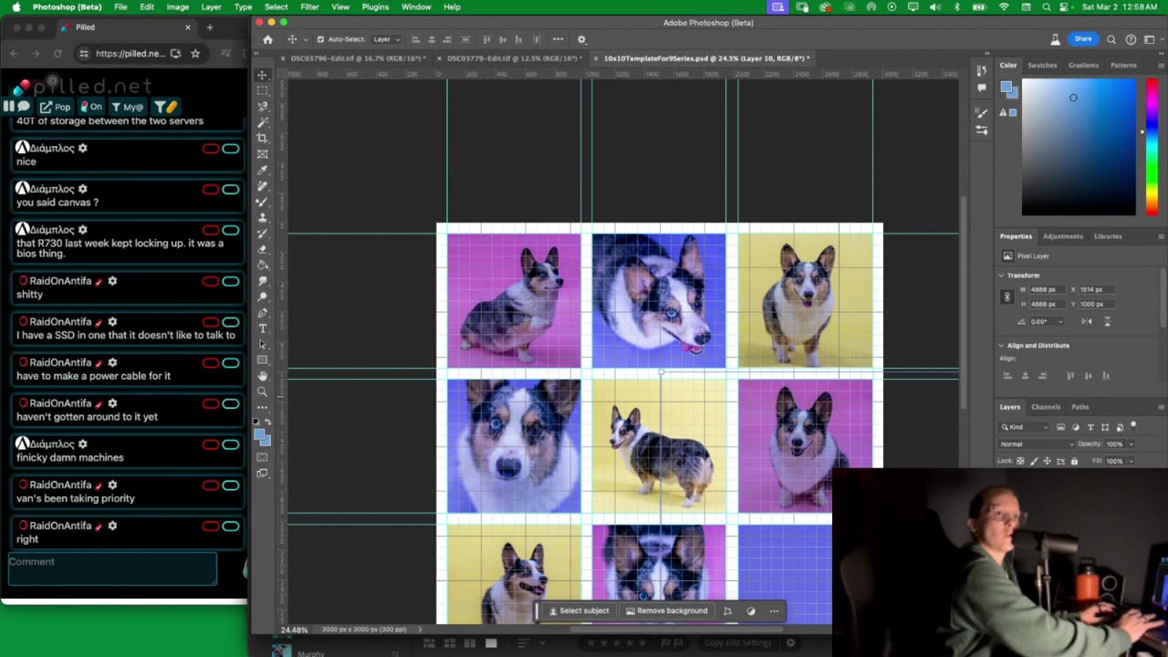Open the blend mode Normal dropdown
Viewport: 1168px width, 657px height.
[1037, 444]
